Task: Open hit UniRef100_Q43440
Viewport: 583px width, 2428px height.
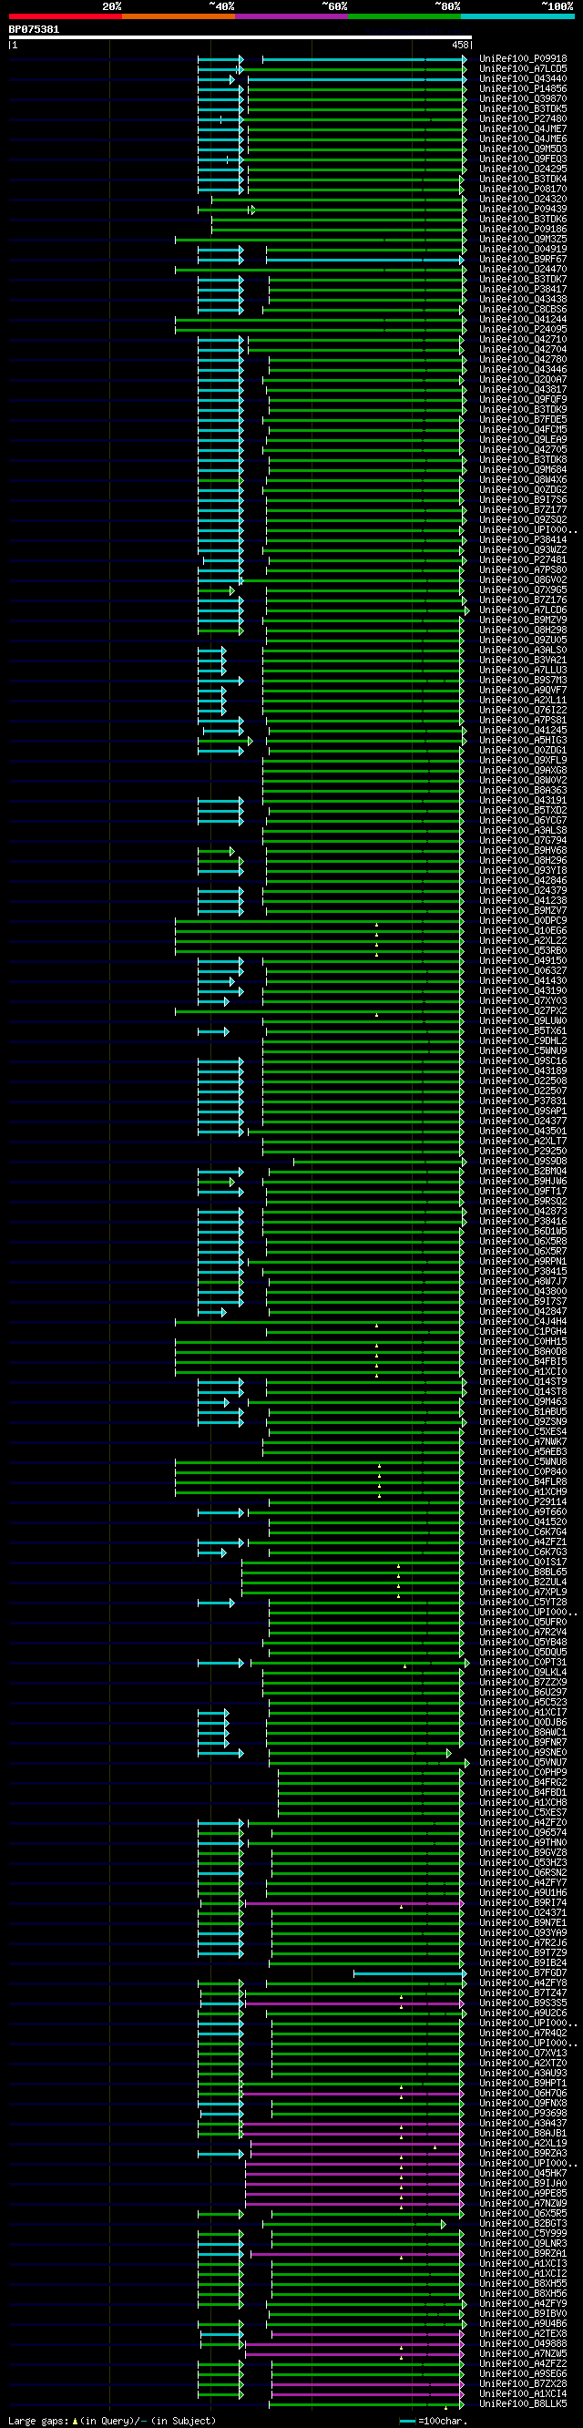Action: pyautogui.click(x=523, y=79)
